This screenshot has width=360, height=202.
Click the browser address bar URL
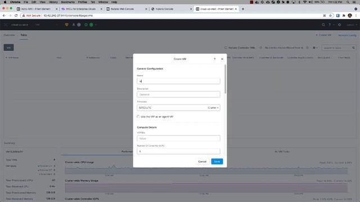(68, 16)
